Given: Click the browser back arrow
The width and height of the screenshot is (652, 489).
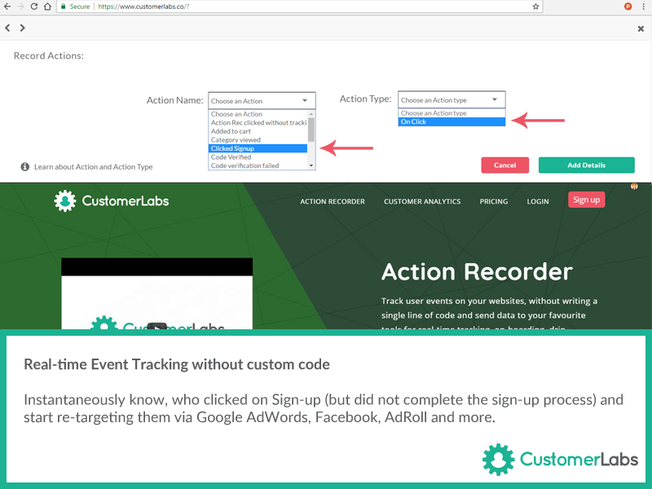Looking at the screenshot, I should [x=7, y=7].
